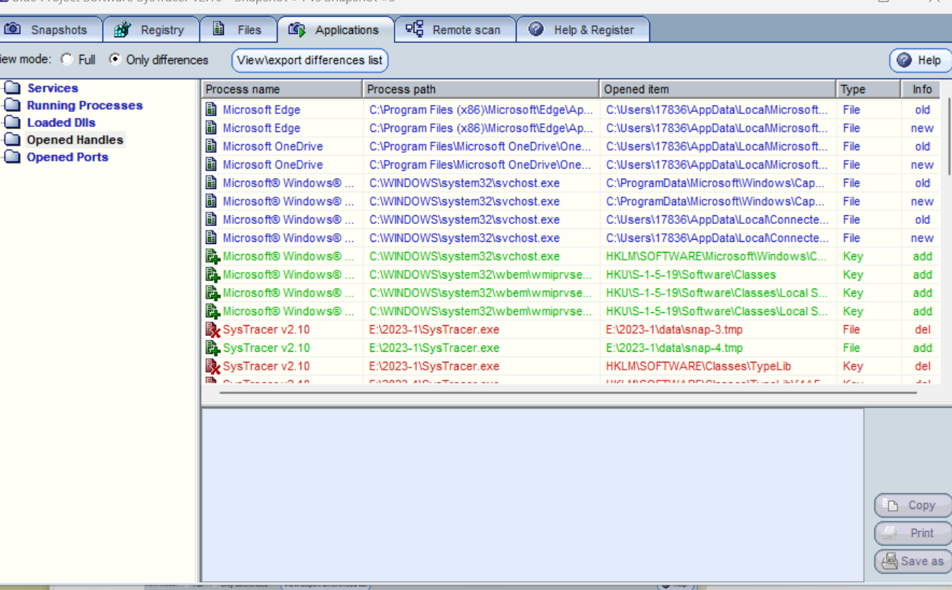Click the icon of the Microsoft Edge row marked old

tap(212, 110)
